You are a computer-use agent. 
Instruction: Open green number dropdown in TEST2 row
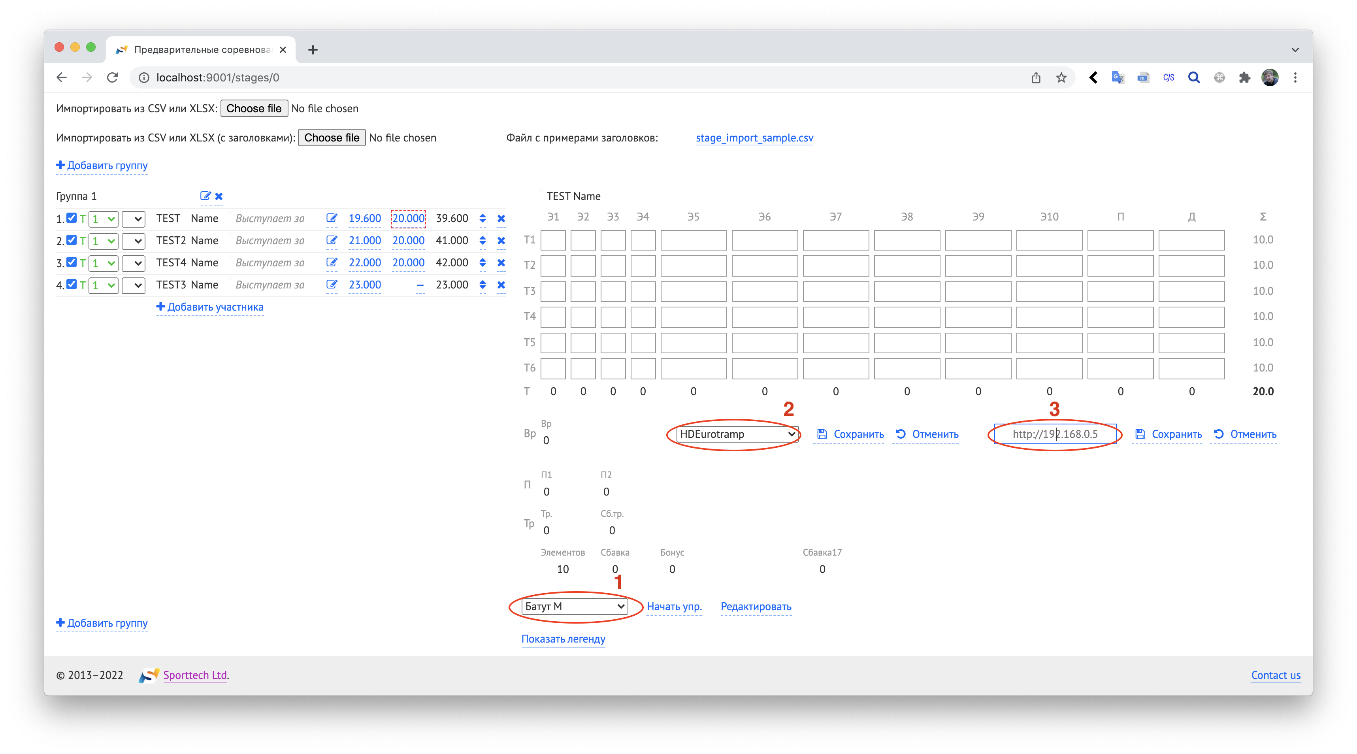tap(103, 241)
